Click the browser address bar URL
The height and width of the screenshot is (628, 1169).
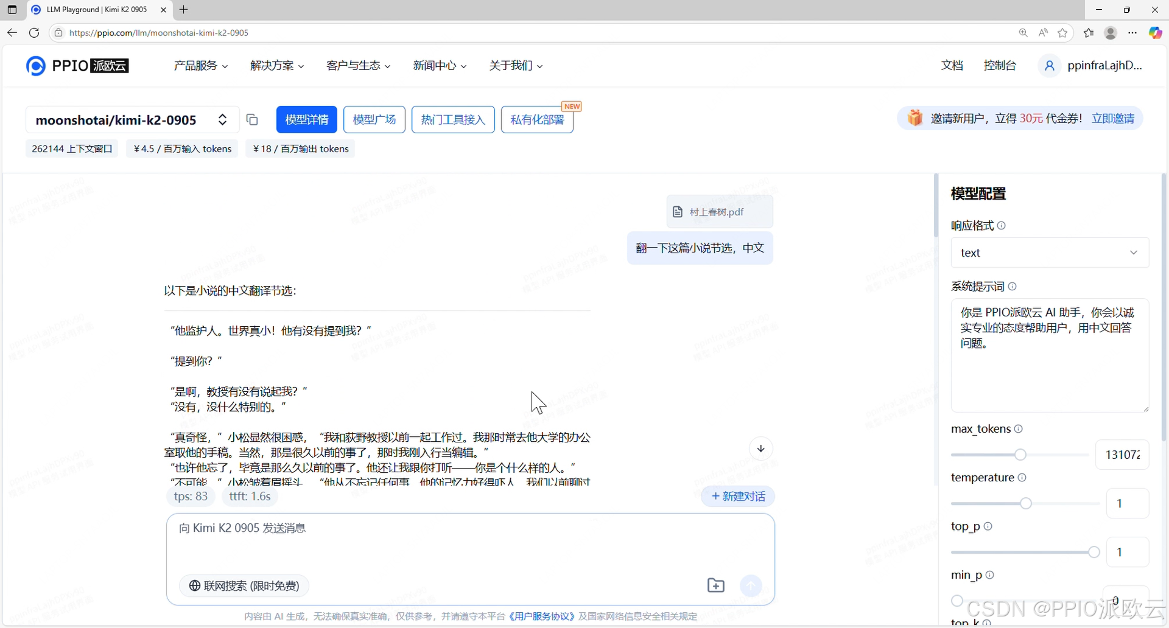tap(159, 33)
